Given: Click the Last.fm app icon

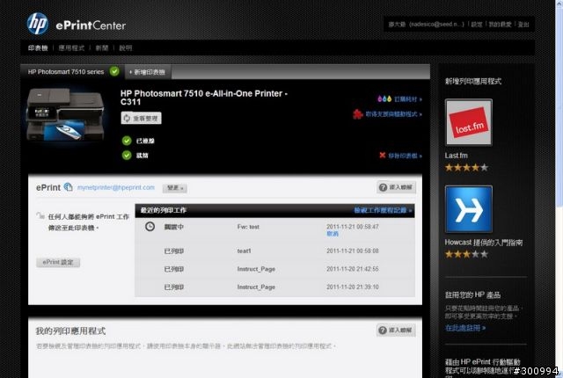Looking at the screenshot, I should (x=469, y=122).
